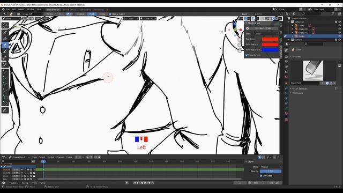Open the Dock Center dropdown

coord(266,34)
